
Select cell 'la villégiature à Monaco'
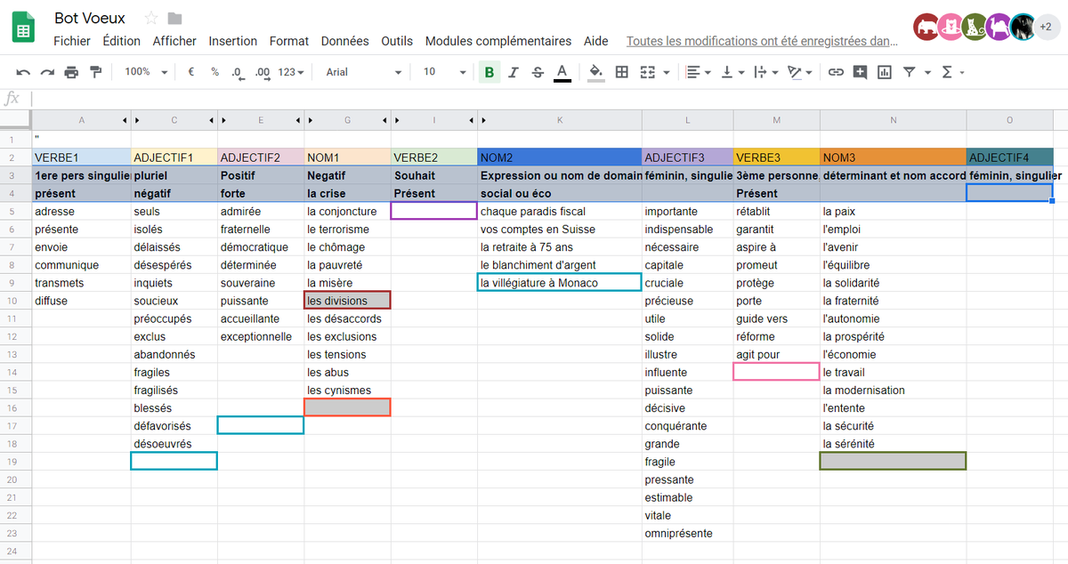[559, 283]
